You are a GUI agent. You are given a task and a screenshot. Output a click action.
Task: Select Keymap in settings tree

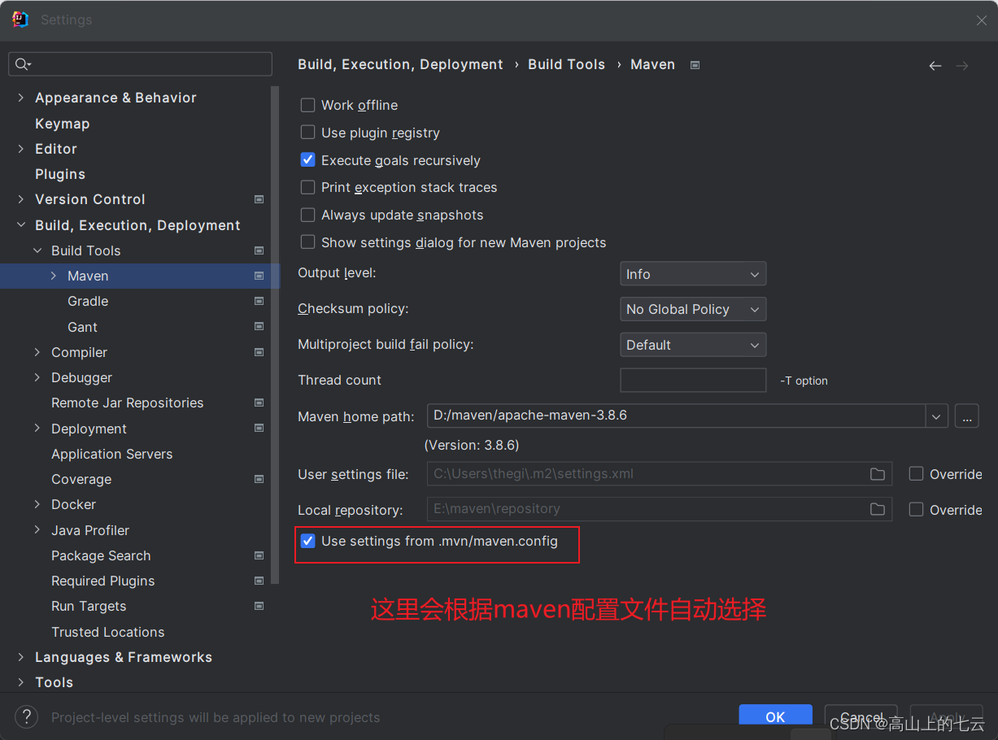pyautogui.click(x=62, y=124)
